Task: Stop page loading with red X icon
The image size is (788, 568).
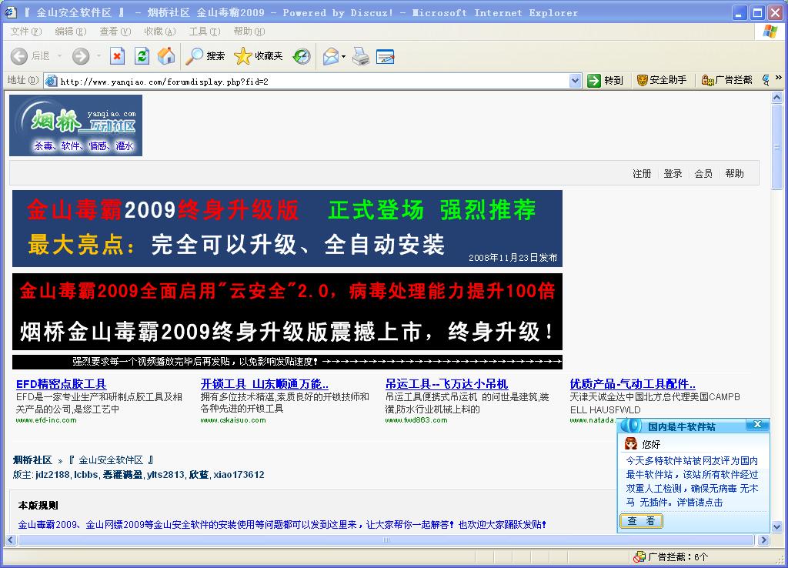Action: (x=117, y=55)
